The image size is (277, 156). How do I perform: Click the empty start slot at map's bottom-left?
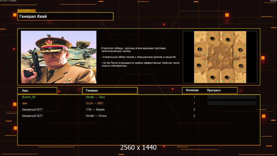tap(212, 77)
